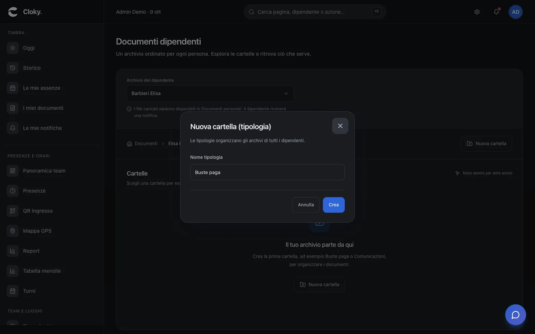The image size is (535, 334).
Task: Open Turni calendar icon
Action: point(13,291)
